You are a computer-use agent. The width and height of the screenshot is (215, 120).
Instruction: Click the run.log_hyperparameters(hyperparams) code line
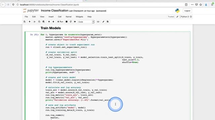click(x=68, y=70)
